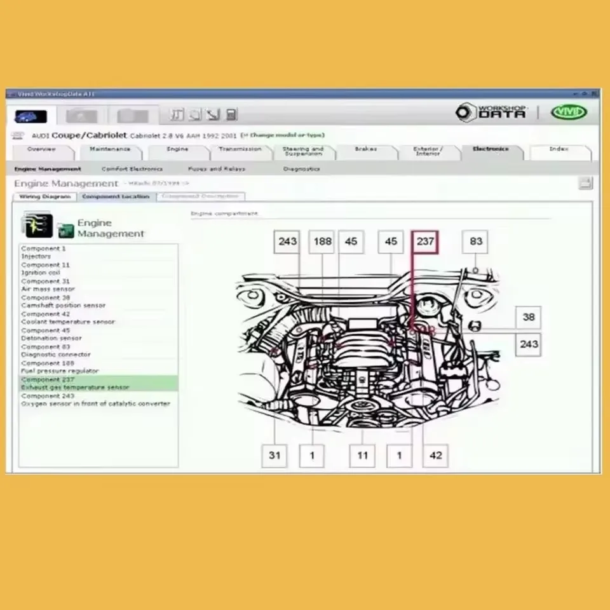This screenshot has width=610, height=610.
Task: Open the second gray vehicle tab icon
Action: pos(82,116)
